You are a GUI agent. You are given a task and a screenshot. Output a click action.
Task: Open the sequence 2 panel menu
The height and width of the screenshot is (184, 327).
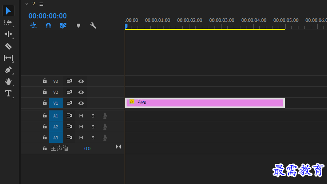click(41, 4)
